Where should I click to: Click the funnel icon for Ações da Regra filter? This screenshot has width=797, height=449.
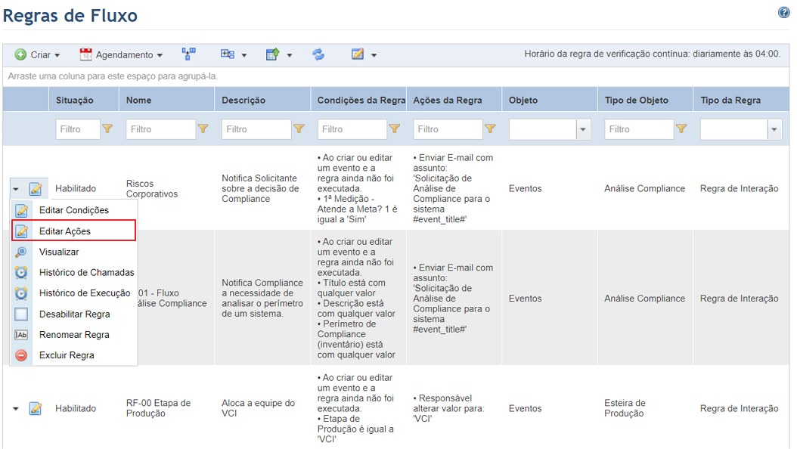pos(490,129)
